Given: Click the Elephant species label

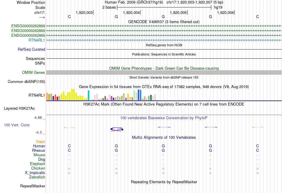Looking at the screenshot, I should pyautogui.click(x=38, y=164).
